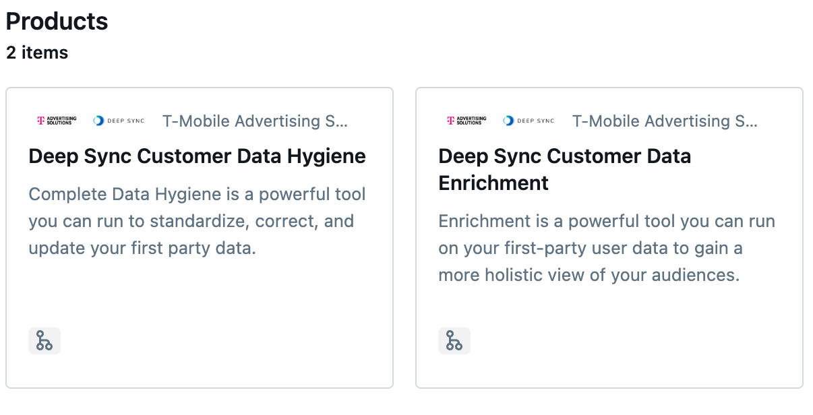Select the Hygiene card's empty area below its description
The image size is (813, 415).
200,296
